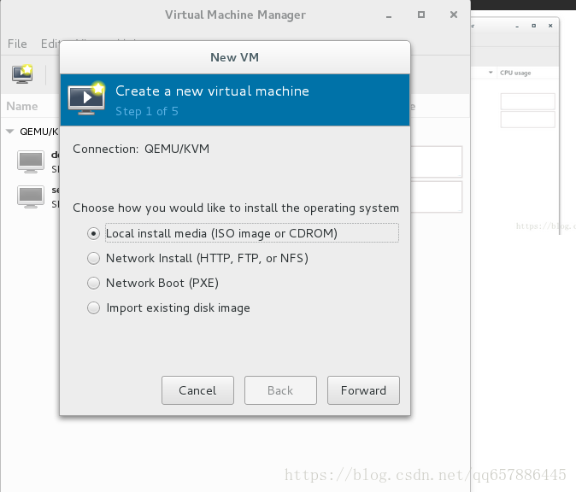Minimize the background window on the right
Image resolution: width=576 pixels, height=492 pixels.
517,26
